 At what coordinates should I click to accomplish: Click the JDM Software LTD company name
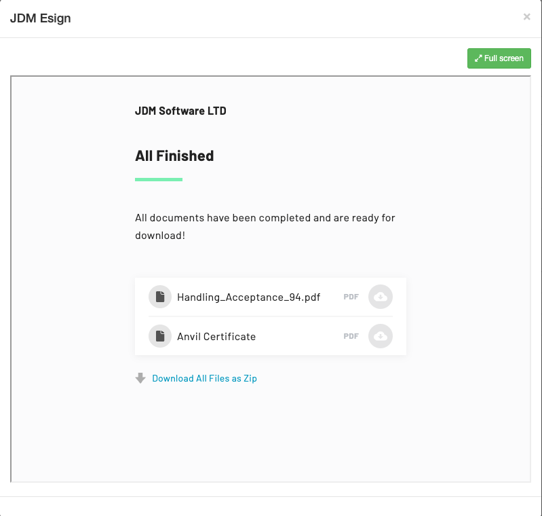(180, 111)
